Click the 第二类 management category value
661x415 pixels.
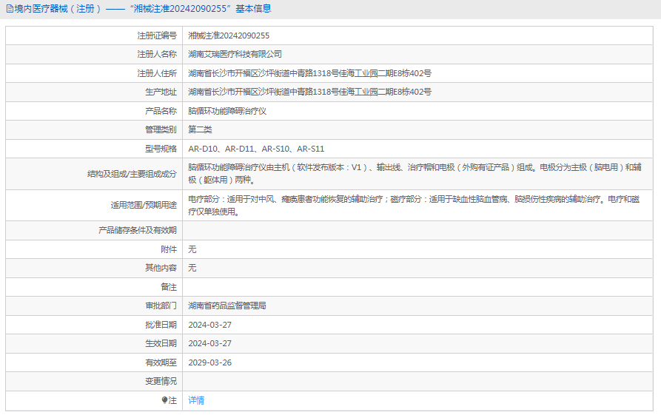200,129
